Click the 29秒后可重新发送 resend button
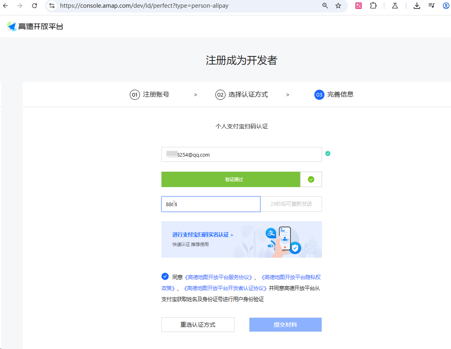The image size is (451, 349). point(291,204)
